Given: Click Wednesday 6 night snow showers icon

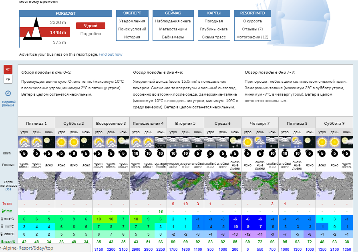Looking at the screenshot, I should (235, 142).
